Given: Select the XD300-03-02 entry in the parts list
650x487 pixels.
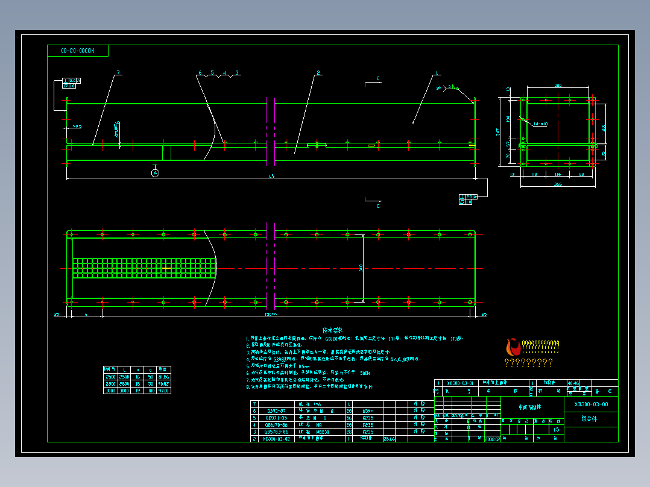Looking at the screenshot, I should [276, 439].
